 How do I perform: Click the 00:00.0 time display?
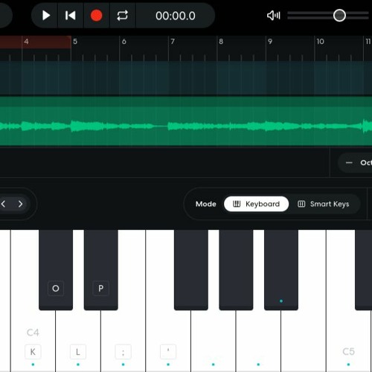(176, 16)
